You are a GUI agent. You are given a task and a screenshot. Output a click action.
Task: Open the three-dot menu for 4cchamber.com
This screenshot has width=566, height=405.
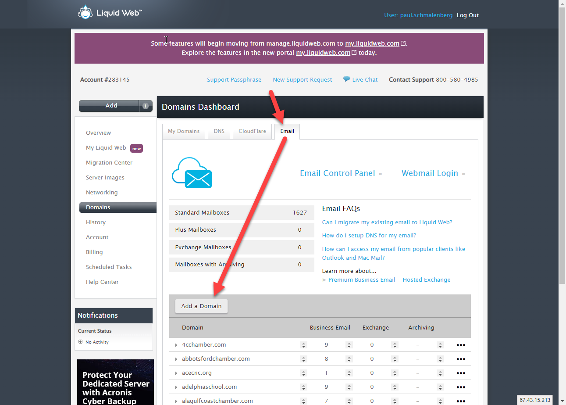point(460,345)
